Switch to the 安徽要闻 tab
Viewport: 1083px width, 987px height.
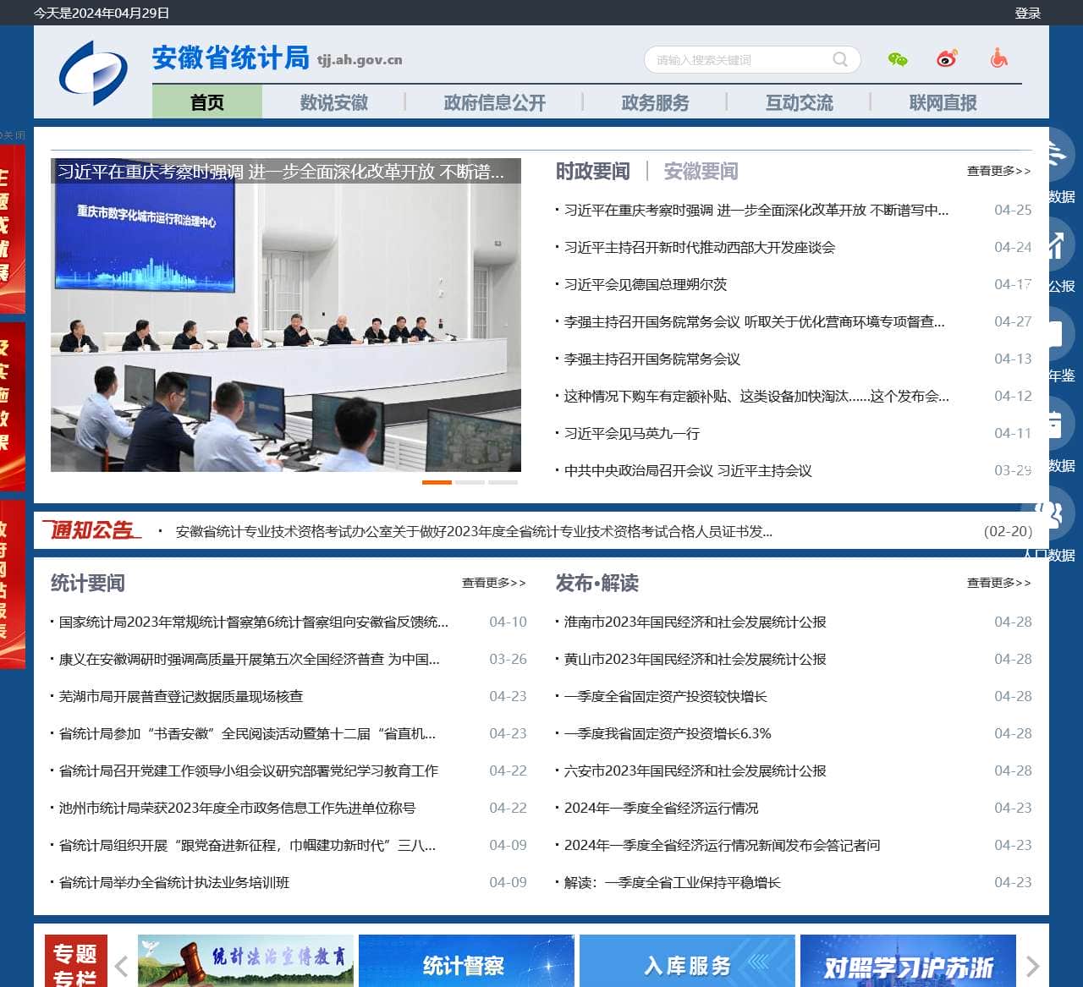point(701,172)
